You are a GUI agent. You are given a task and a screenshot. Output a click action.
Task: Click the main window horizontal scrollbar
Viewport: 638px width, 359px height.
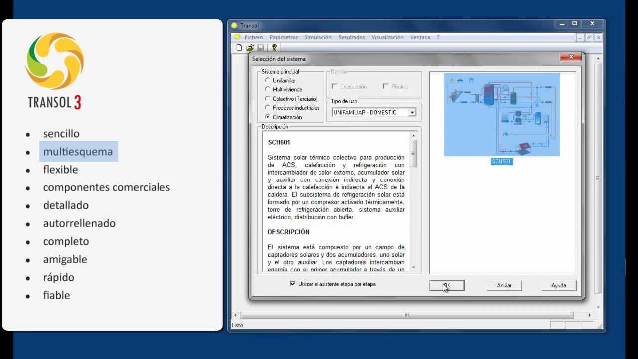click(406, 315)
